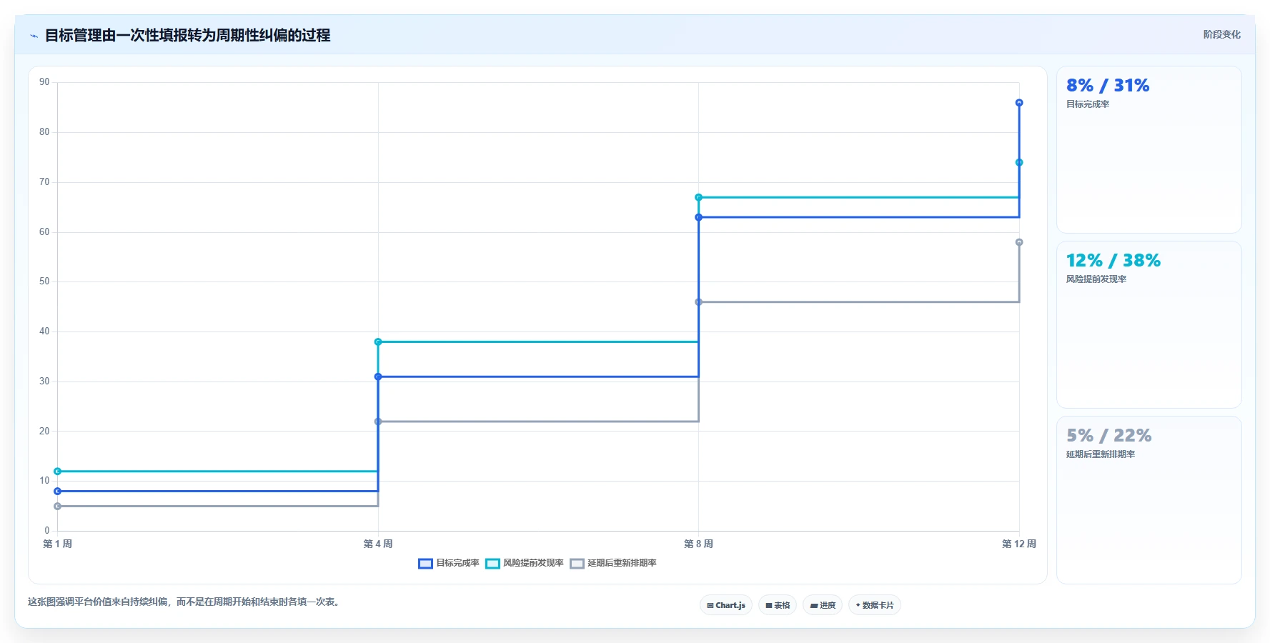Open the 12% / 38% 风险提前发现率 card
The image size is (1270, 643).
pyautogui.click(x=1149, y=324)
